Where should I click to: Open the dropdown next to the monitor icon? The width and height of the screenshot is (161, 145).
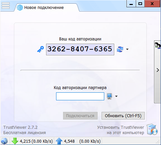pyautogui.click(x=116, y=96)
